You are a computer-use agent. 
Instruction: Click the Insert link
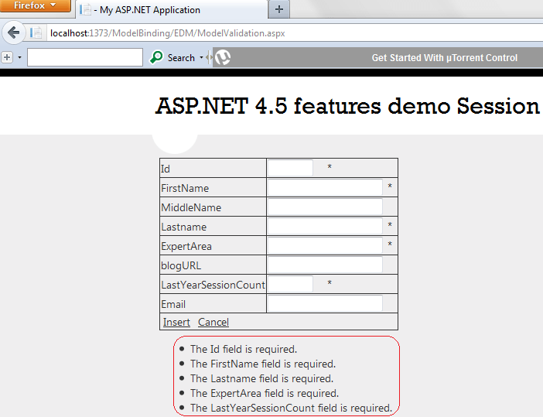176,322
